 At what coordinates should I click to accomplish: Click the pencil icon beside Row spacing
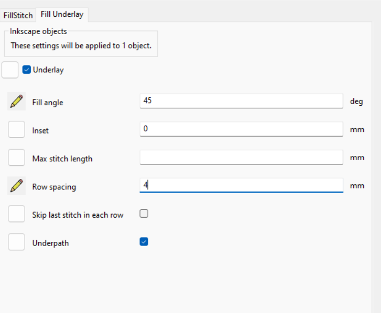17,186
